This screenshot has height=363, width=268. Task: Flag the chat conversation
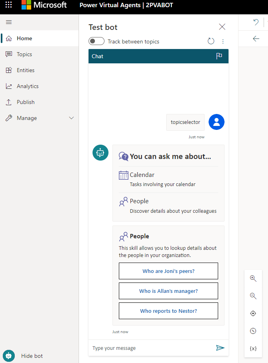(219, 56)
